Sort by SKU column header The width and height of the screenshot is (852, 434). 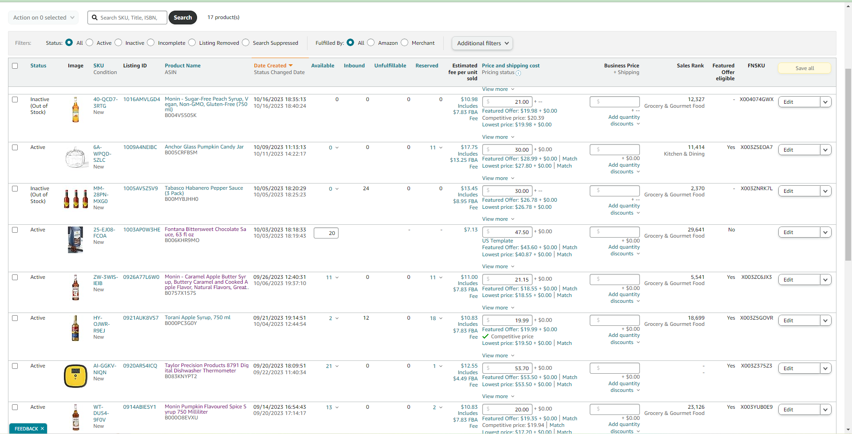pyautogui.click(x=99, y=66)
